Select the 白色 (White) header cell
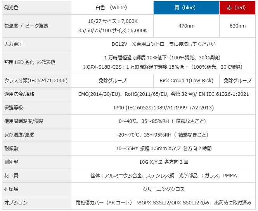The width and height of the screenshot is (258, 211). [112, 8]
